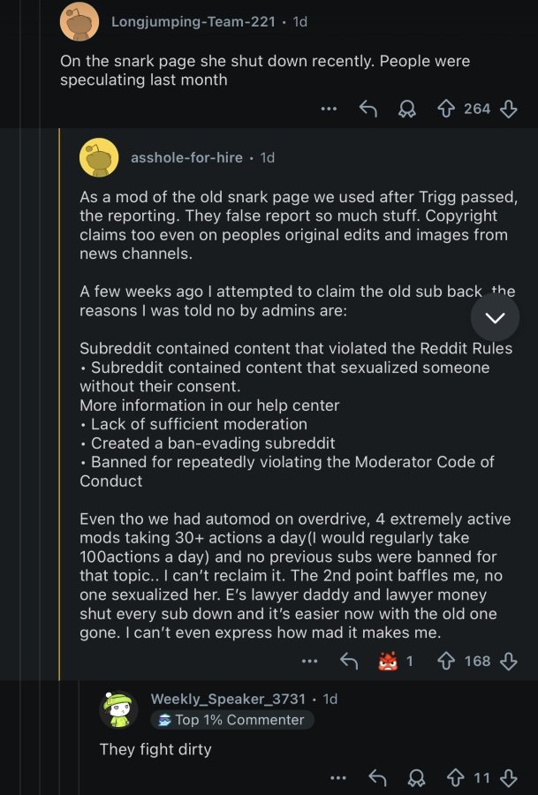Open asshole-for-hire username link
Viewport: 538px width, 795px height.
tap(186, 158)
